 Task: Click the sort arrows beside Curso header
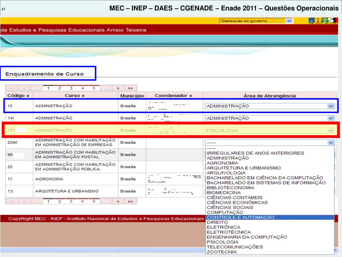point(83,96)
